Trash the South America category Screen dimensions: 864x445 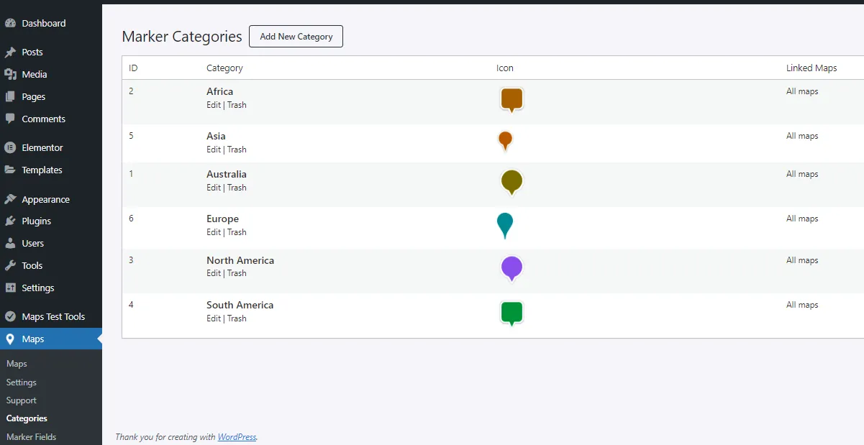(237, 318)
